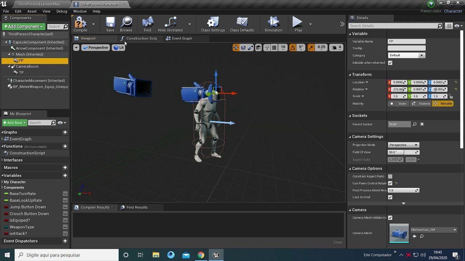Viewport: 465px width, 261px height.
Task: Set Mobility to Movable
Action: [443, 104]
